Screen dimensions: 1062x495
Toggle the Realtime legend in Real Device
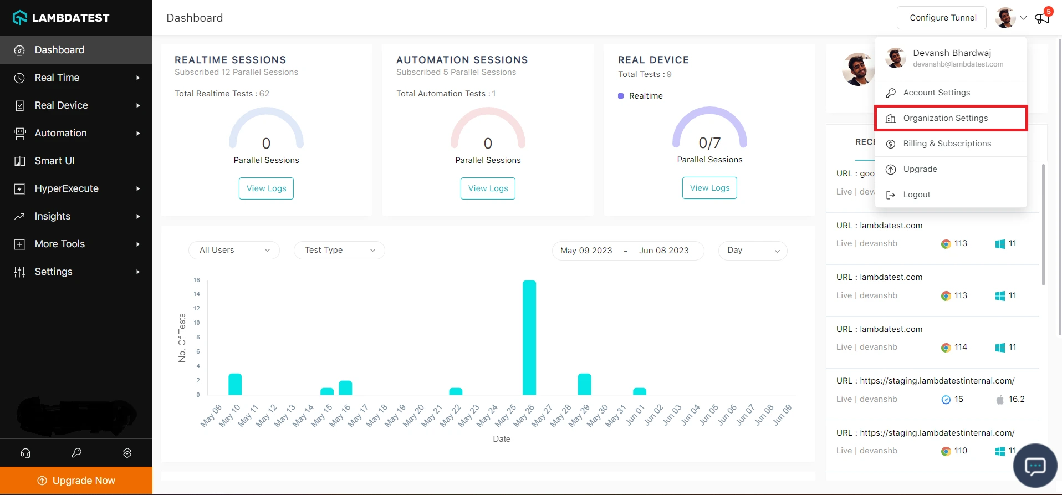point(640,96)
